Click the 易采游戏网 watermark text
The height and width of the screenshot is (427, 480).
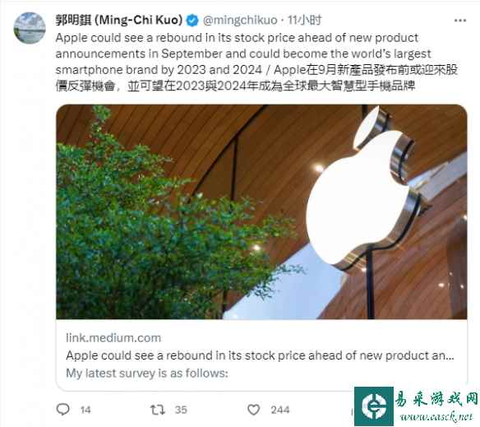coord(436,399)
